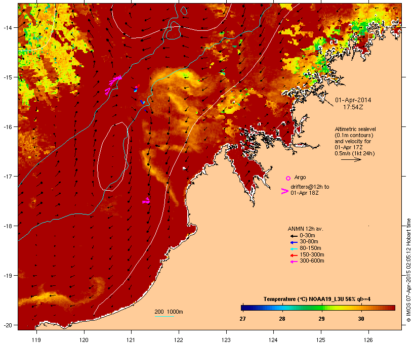Click the '01-Apr 17Z' velocity date text
This screenshot has height=344, width=415.
click(x=349, y=147)
